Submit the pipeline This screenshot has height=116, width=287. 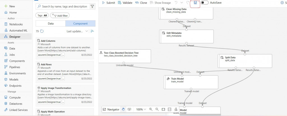(x=109, y=3)
